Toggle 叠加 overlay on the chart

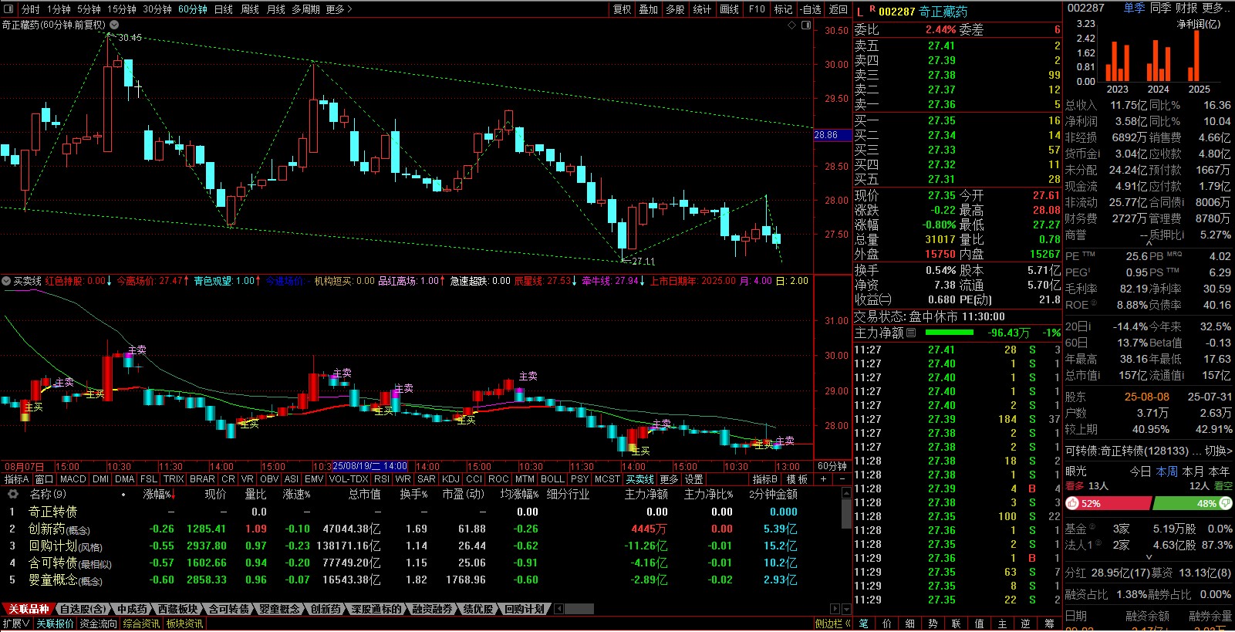coord(648,9)
